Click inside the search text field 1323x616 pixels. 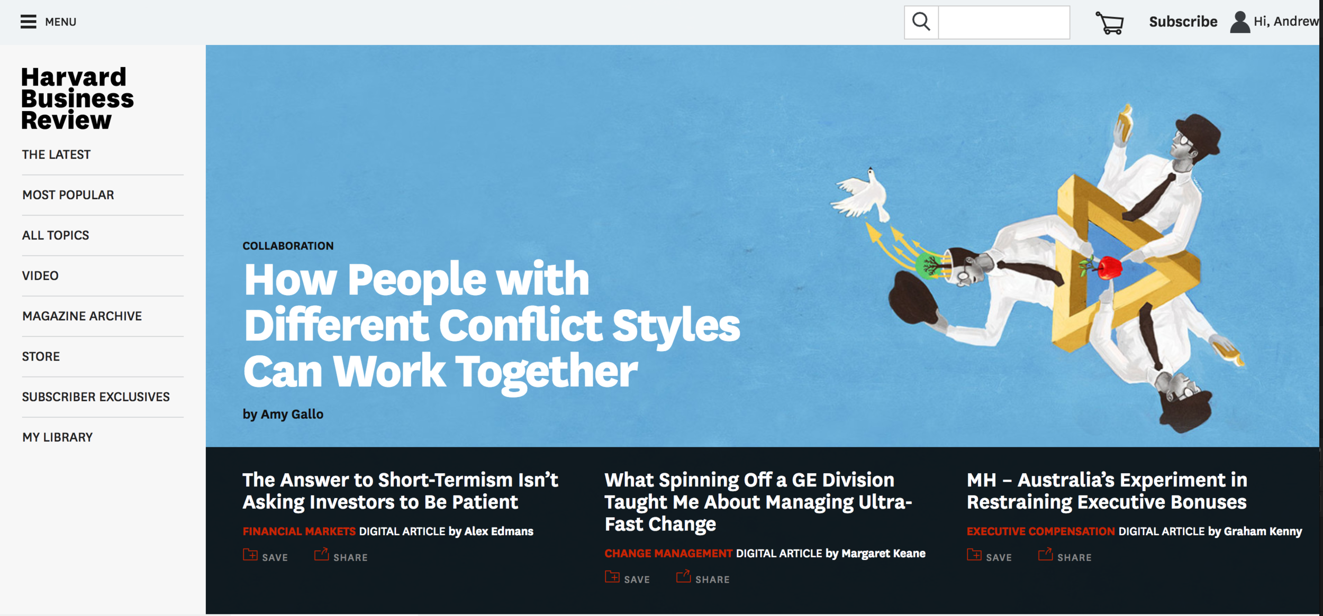tap(1004, 22)
